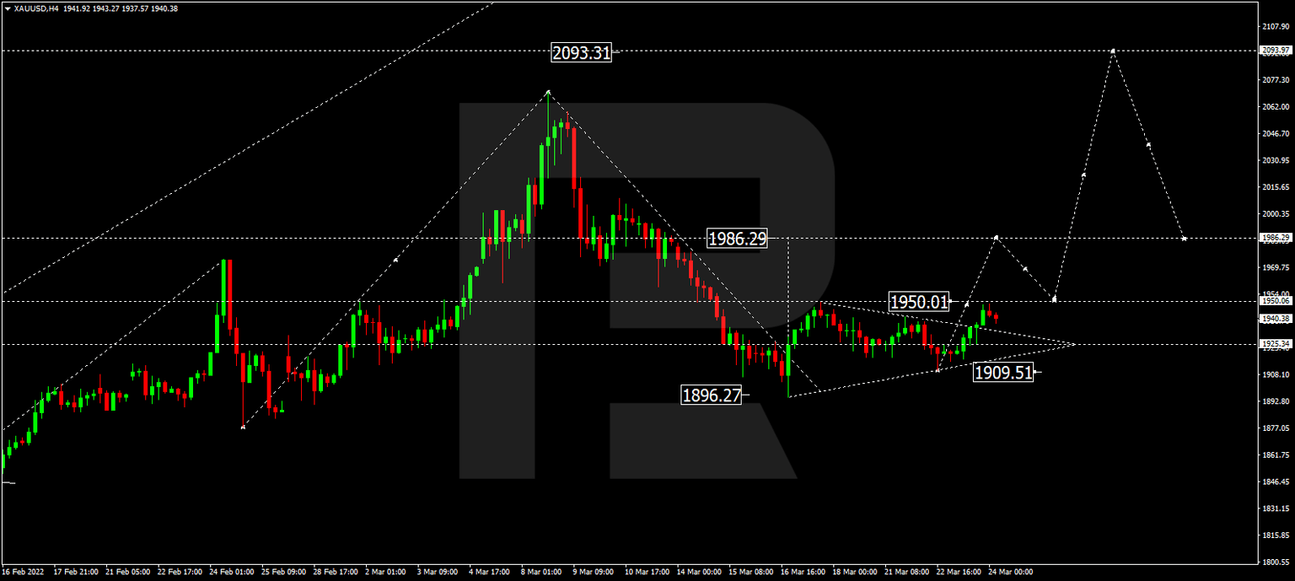Select the 1940.38 current price tag on axis
The width and height of the screenshot is (1295, 581).
[1274, 320]
